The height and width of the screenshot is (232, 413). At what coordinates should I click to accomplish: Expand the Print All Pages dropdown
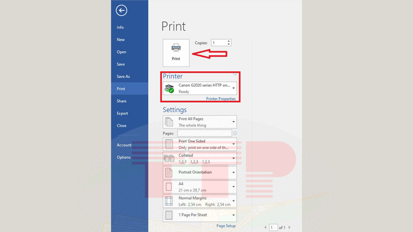coord(200,122)
